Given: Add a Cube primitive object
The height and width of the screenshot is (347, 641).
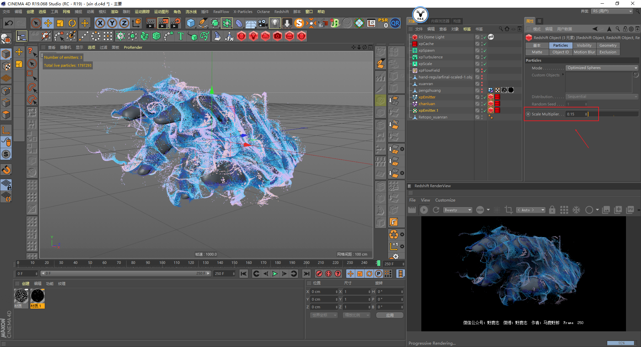Looking at the screenshot, I should click(191, 23).
